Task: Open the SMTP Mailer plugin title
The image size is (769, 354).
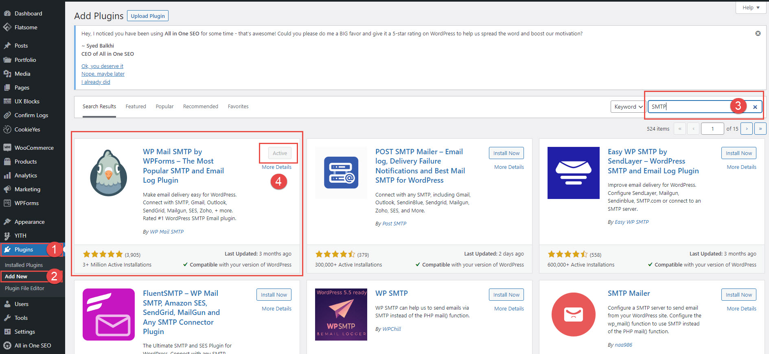Action: click(x=629, y=293)
